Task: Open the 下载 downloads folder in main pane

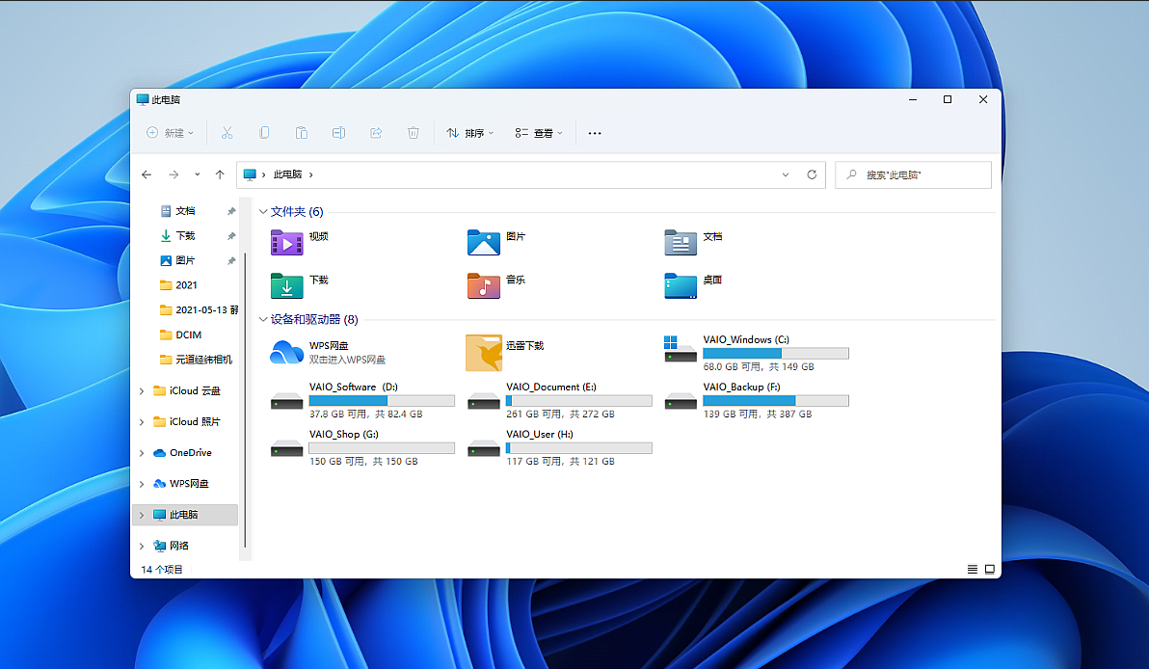Action: [x=301, y=285]
